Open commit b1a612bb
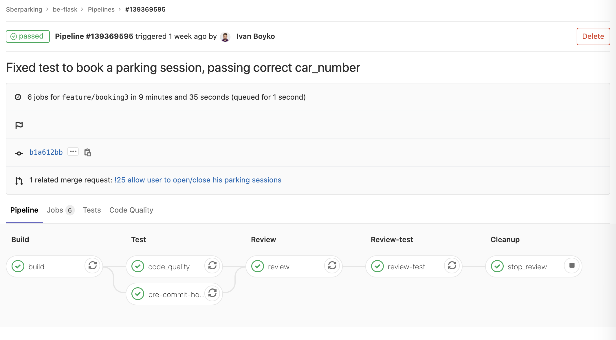Screen dimensions: 616x340 (x=46, y=152)
